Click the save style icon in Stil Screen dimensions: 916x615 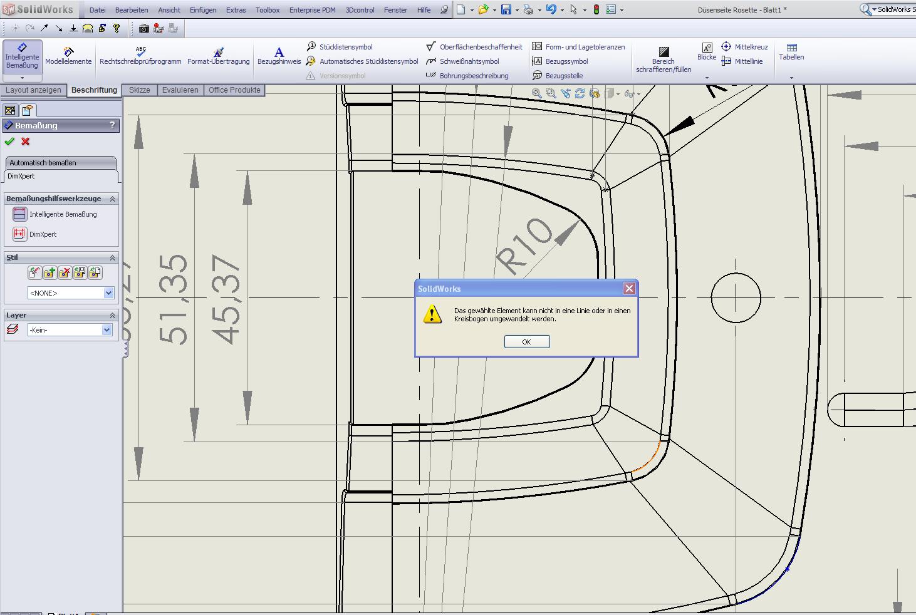(x=80, y=272)
